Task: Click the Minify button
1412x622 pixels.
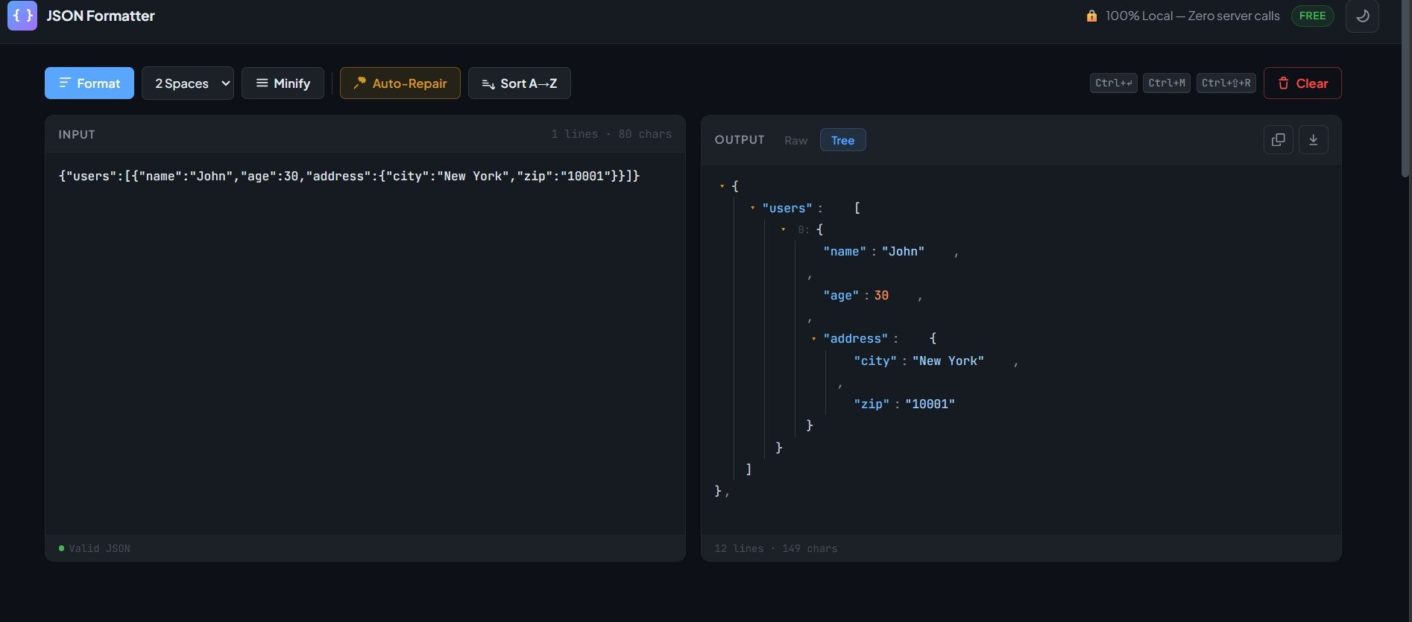Action: 283,83
